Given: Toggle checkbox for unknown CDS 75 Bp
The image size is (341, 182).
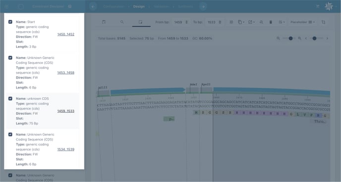Looking at the screenshot, I should click(10, 98).
